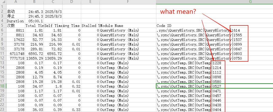Screen dimensions: 273x112
Task: Select the Total Time cell 289.81
Action: 34,49
